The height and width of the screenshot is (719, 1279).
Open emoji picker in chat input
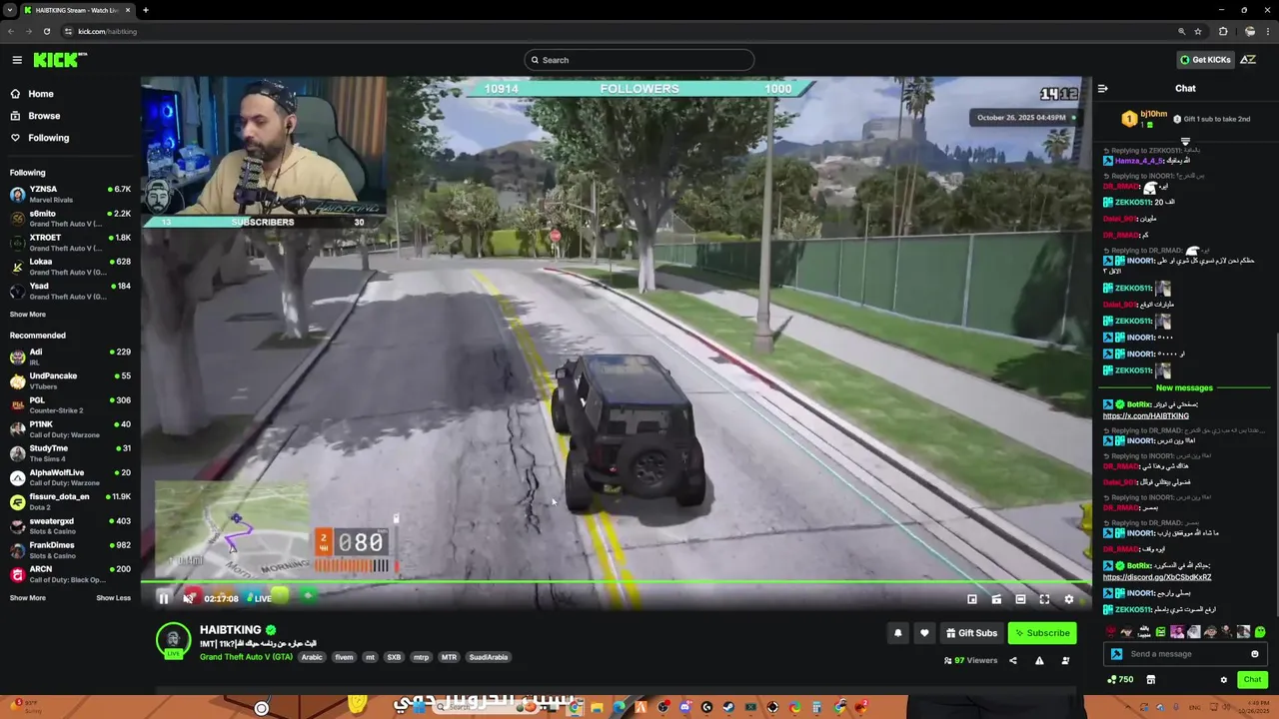1255,654
